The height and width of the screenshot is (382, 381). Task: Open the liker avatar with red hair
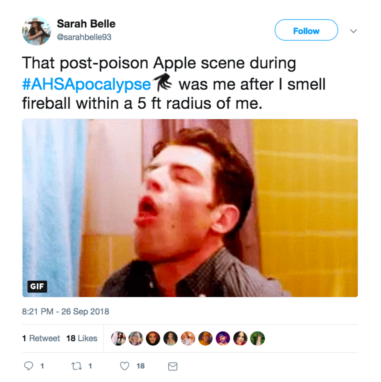pos(153,338)
